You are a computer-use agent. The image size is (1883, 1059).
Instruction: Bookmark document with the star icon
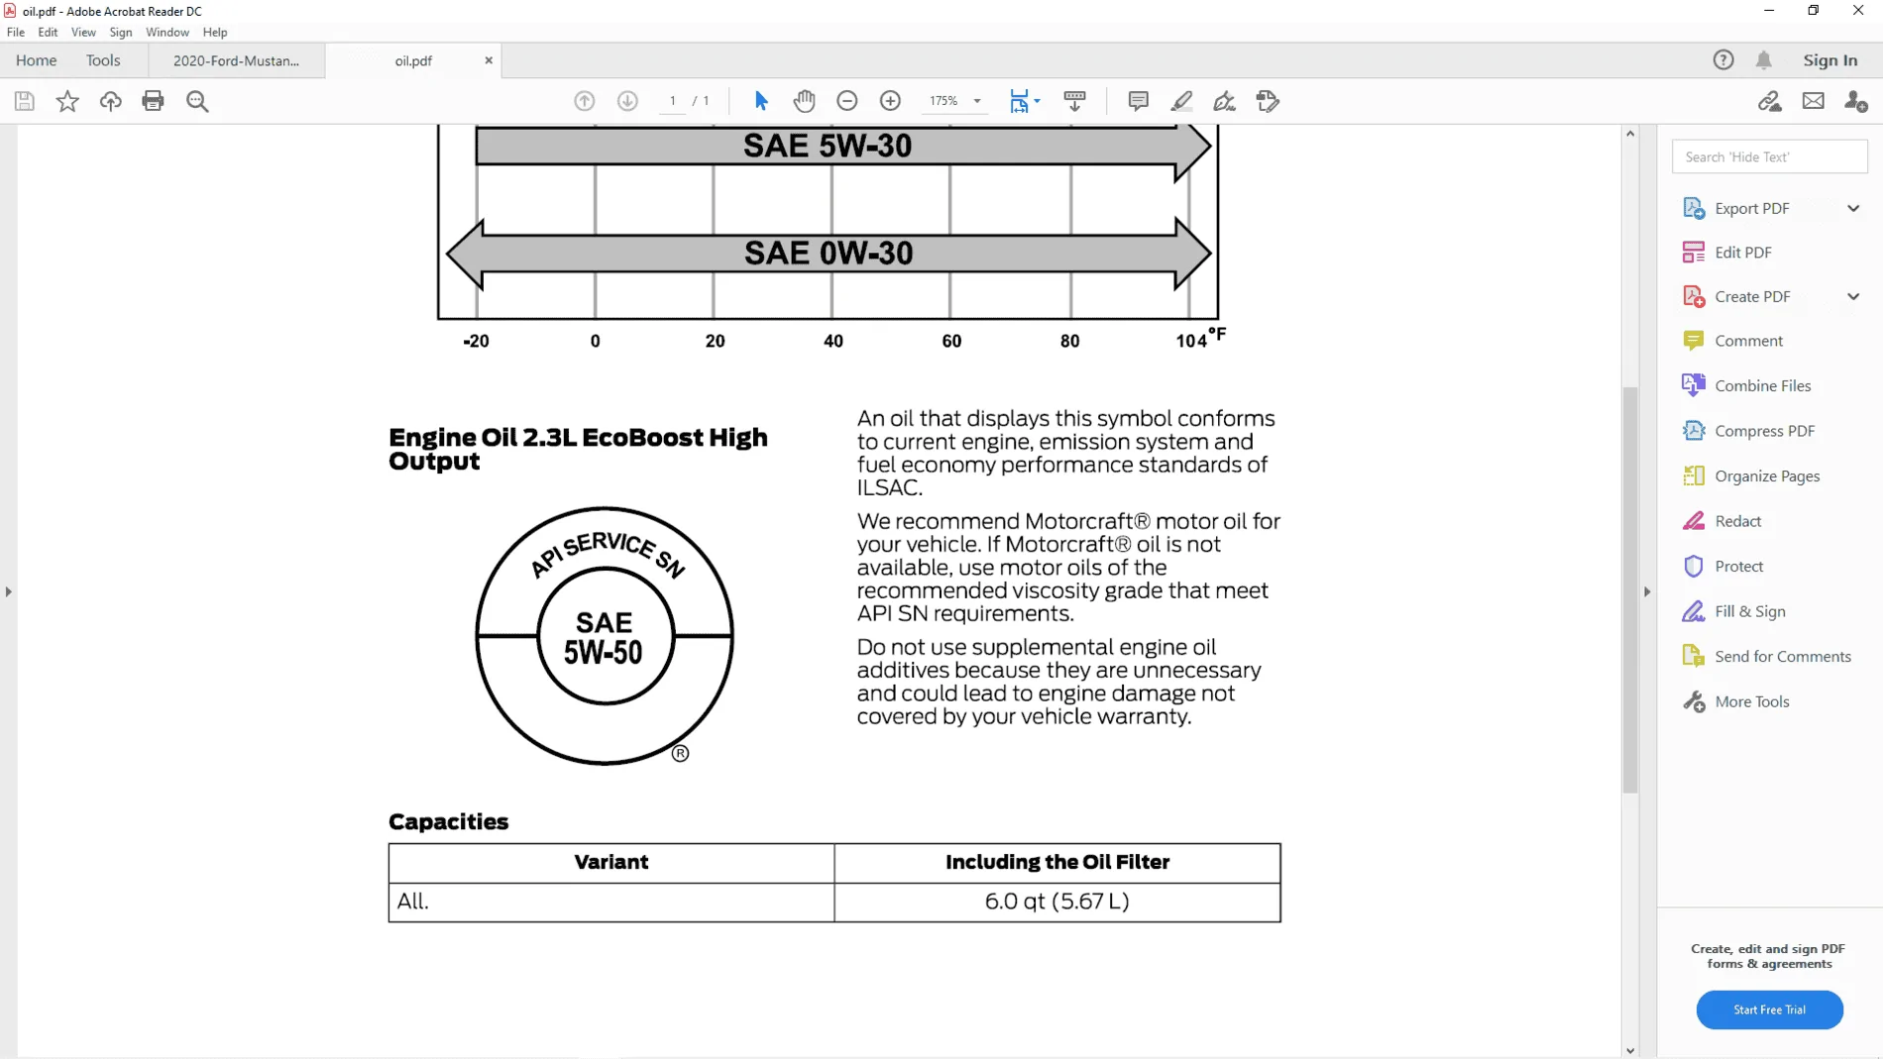67,101
